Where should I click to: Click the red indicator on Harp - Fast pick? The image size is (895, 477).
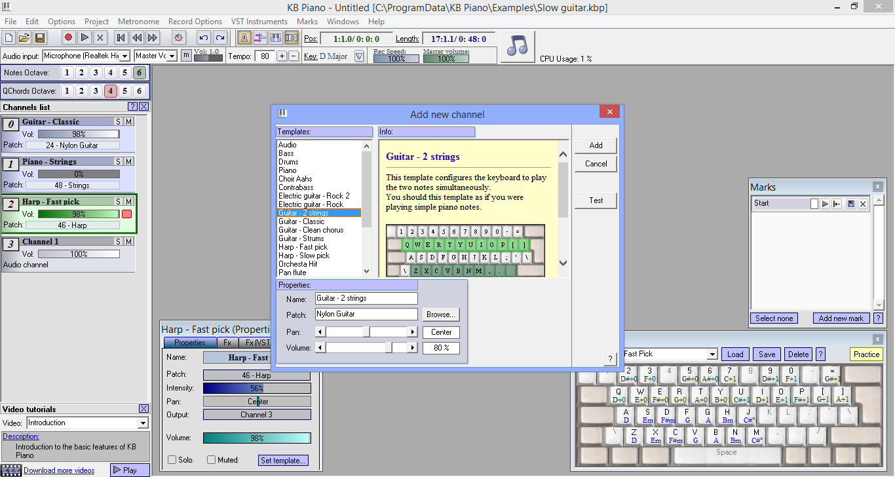[127, 214]
